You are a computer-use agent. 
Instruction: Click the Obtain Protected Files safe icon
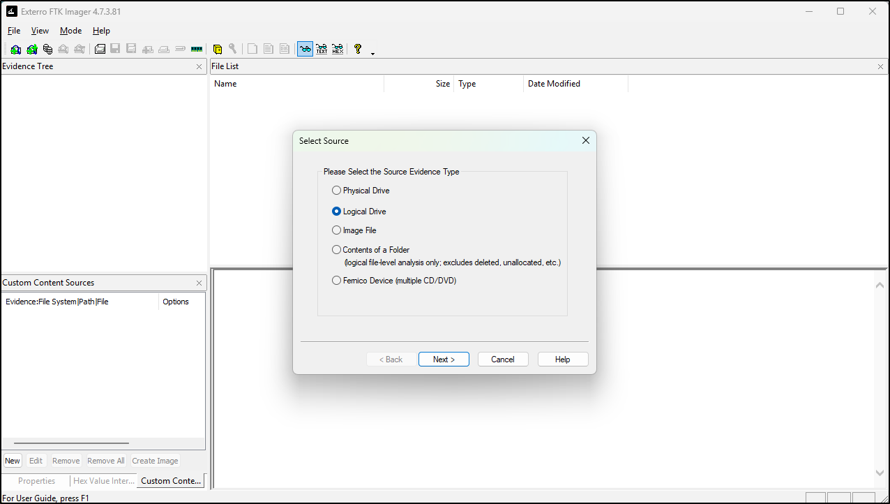pyautogui.click(x=217, y=49)
